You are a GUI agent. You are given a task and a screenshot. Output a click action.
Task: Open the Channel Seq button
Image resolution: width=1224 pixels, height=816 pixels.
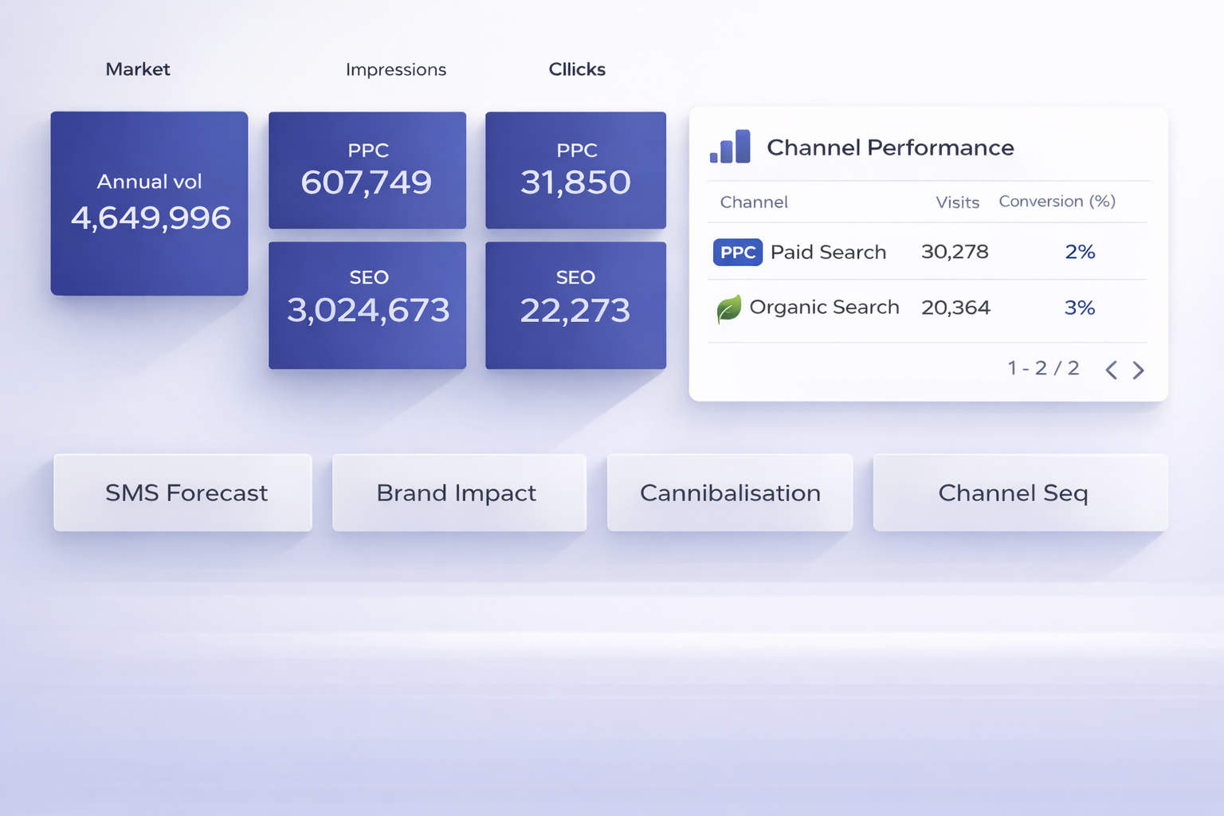click(1020, 492)
